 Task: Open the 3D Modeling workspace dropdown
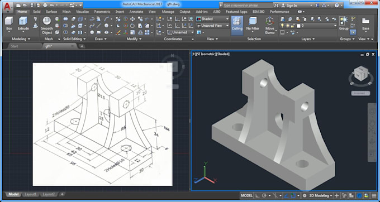point(321,195)
